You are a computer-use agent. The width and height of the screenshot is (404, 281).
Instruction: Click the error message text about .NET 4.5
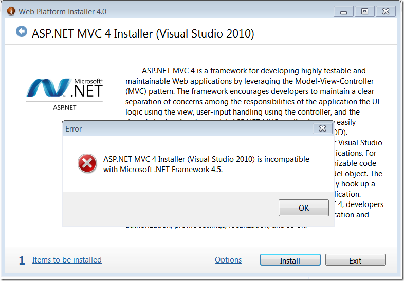click(x=206, y=164)
